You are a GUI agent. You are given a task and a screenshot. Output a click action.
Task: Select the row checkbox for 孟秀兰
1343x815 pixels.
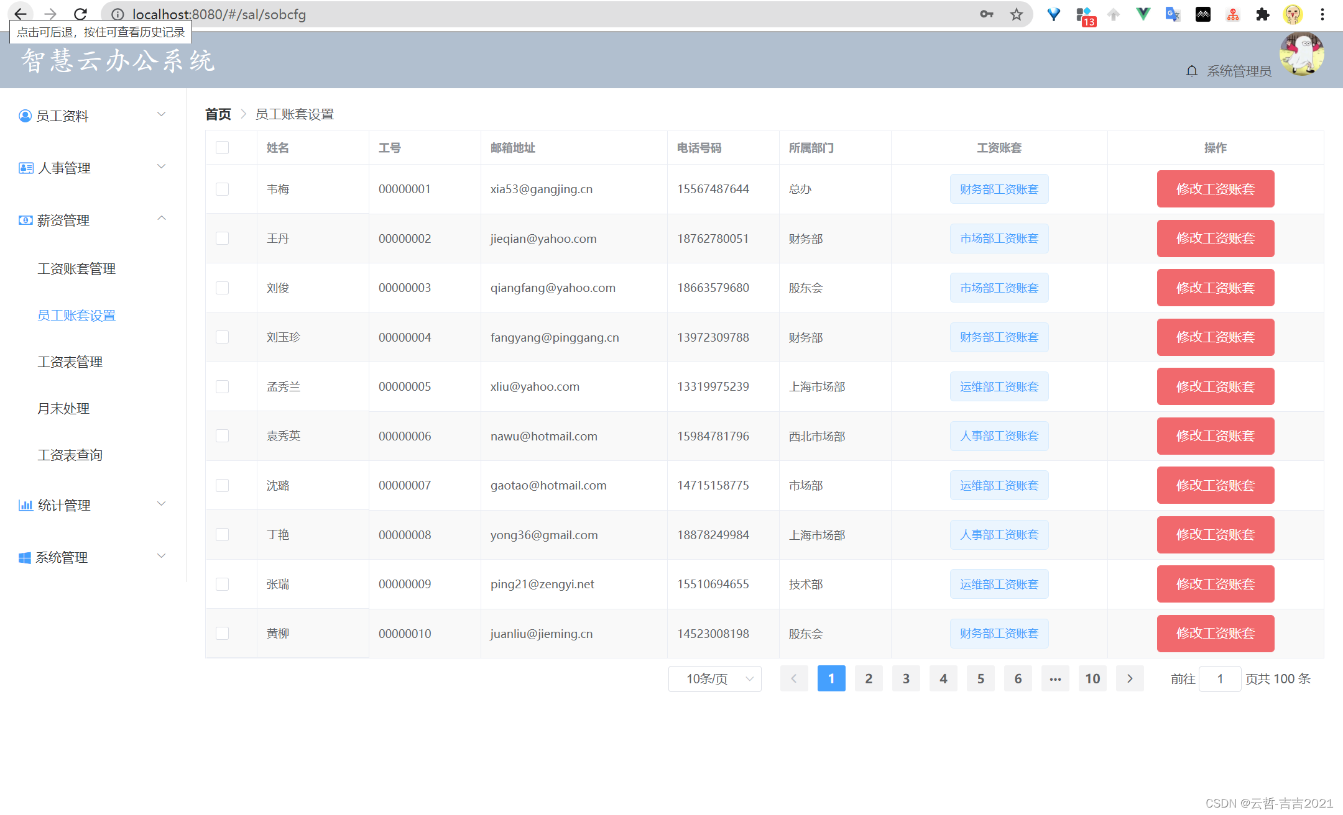pyautogui.click(x=222, y=386)
